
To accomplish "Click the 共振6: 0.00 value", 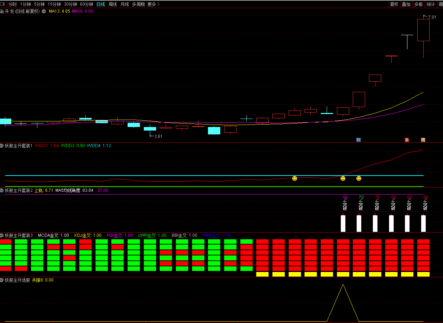I will pyautogui.click(x=43, y=280).
